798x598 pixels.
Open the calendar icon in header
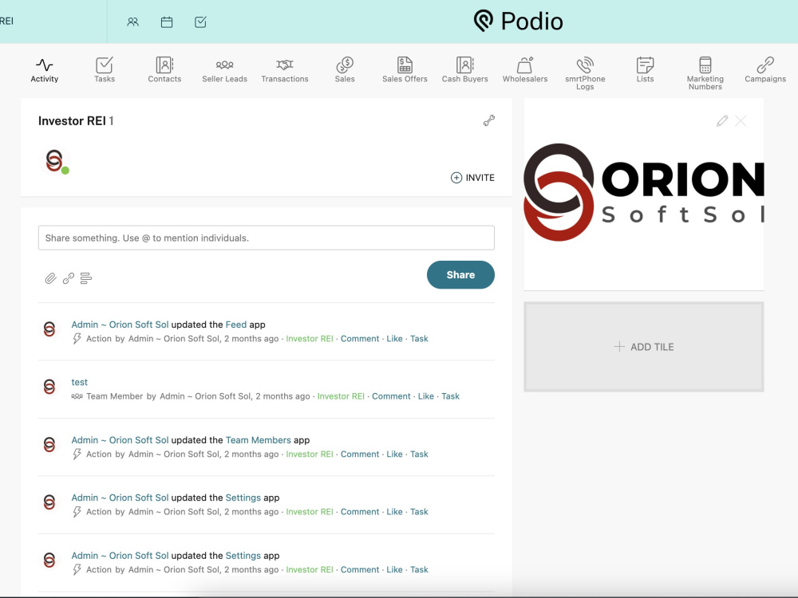click(167, 22)
